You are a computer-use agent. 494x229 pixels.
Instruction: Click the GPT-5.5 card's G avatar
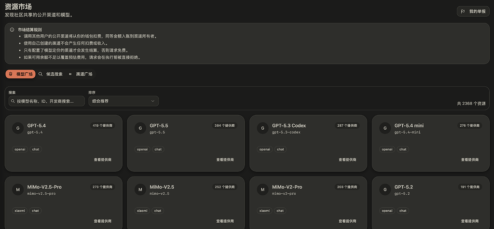pyautogui.click(x=140, y=128)
